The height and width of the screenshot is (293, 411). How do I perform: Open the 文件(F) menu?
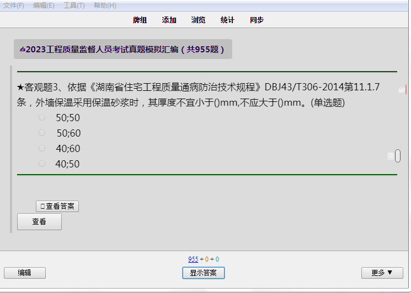13,6
